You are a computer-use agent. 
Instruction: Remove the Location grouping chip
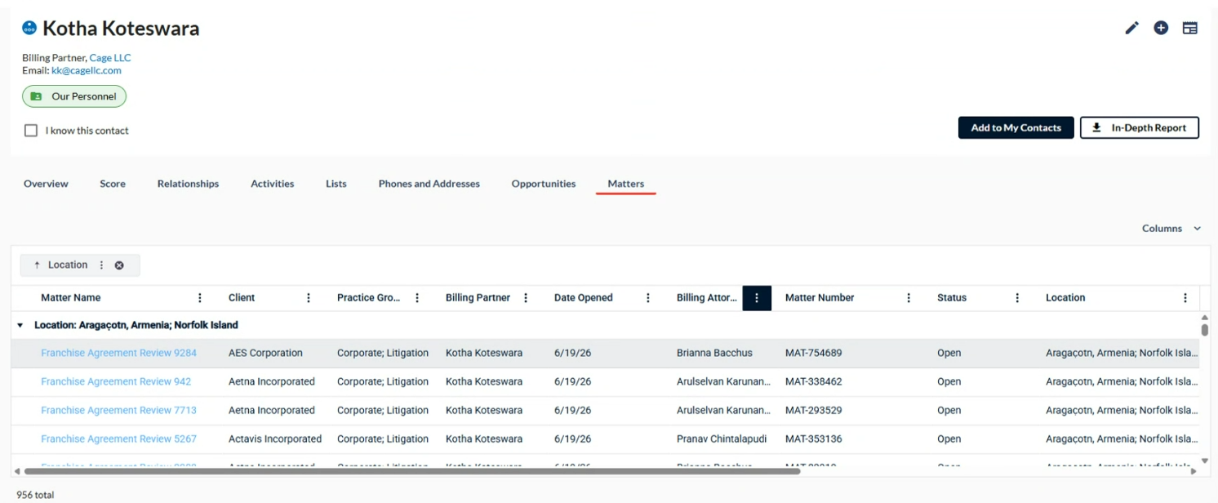coord(119,265)
